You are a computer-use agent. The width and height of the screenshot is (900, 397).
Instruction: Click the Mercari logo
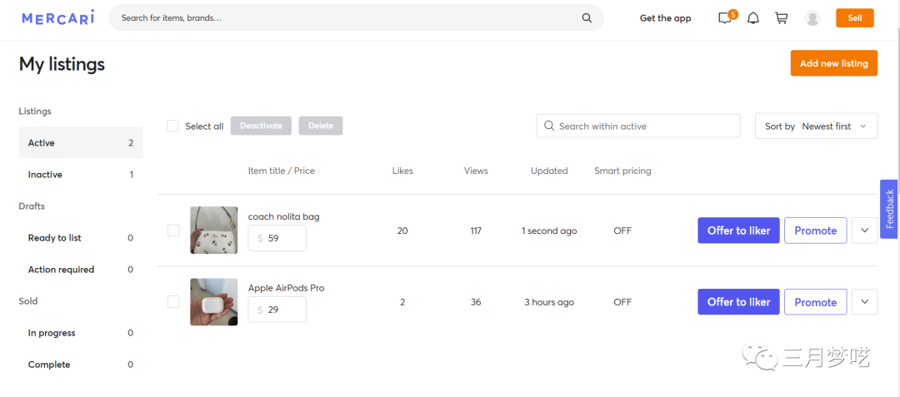pyautogui.click(x=57, y=17)
